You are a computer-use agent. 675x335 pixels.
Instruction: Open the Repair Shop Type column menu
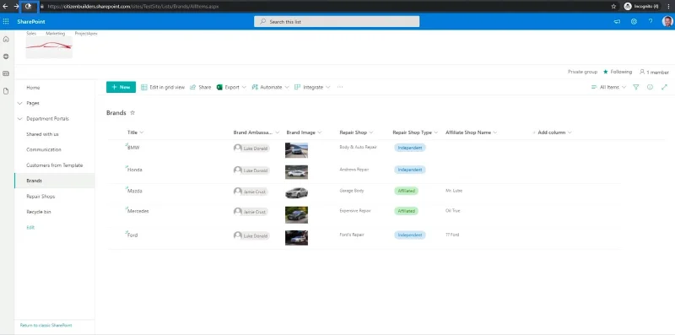click(x=415, y=132)
